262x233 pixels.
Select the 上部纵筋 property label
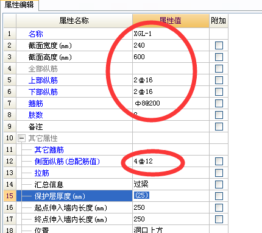coord(43,81)
